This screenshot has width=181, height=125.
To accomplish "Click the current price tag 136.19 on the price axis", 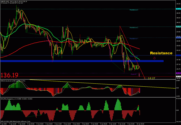I will point(178,77).
